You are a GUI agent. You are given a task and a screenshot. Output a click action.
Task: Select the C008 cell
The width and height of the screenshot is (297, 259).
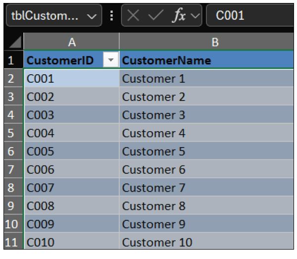click(71, 206)
